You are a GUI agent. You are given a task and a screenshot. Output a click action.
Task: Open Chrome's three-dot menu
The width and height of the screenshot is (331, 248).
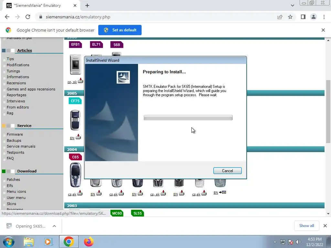tap(324, 17)
